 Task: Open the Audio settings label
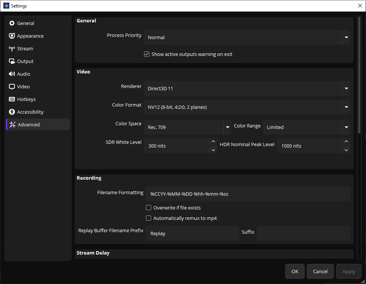pyautogui.click(x=23, y=74)
